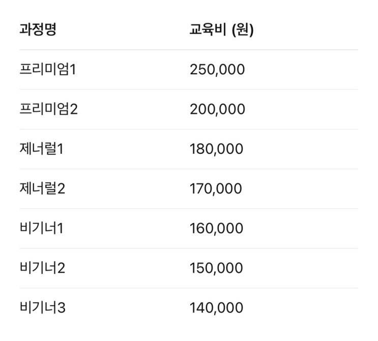The image size is (378, 341).
Task: Click the 과정명 column header
Action: pyautogui.click(x=38, y=30)
